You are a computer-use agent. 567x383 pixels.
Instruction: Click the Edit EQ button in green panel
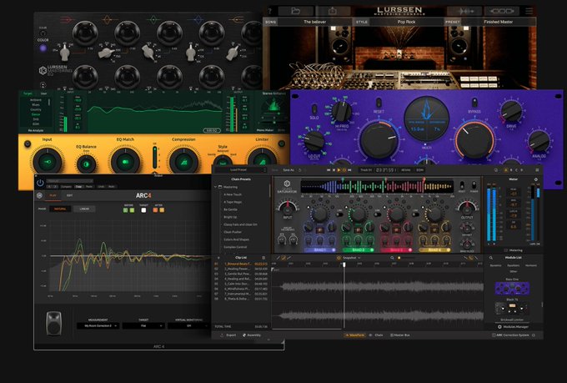click(x=212, y=130)
